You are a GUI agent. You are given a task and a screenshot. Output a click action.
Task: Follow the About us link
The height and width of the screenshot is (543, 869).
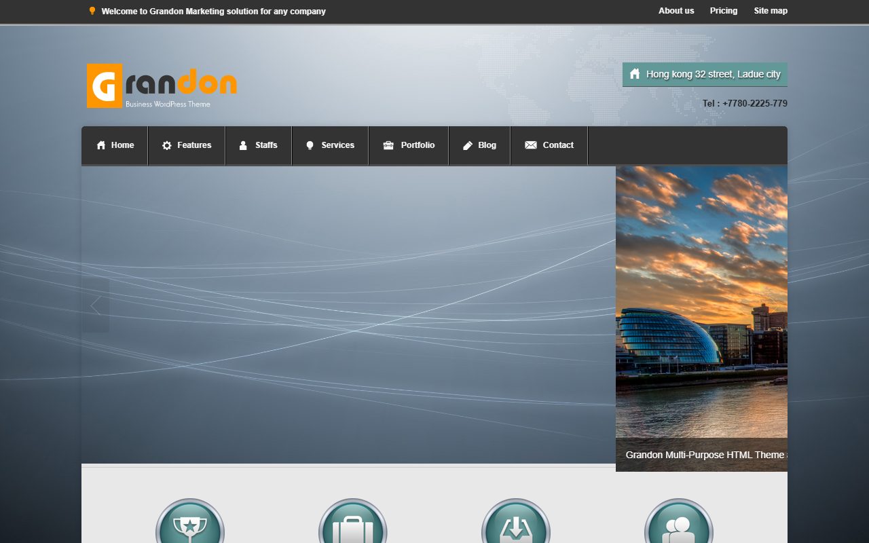click(676, 11)
